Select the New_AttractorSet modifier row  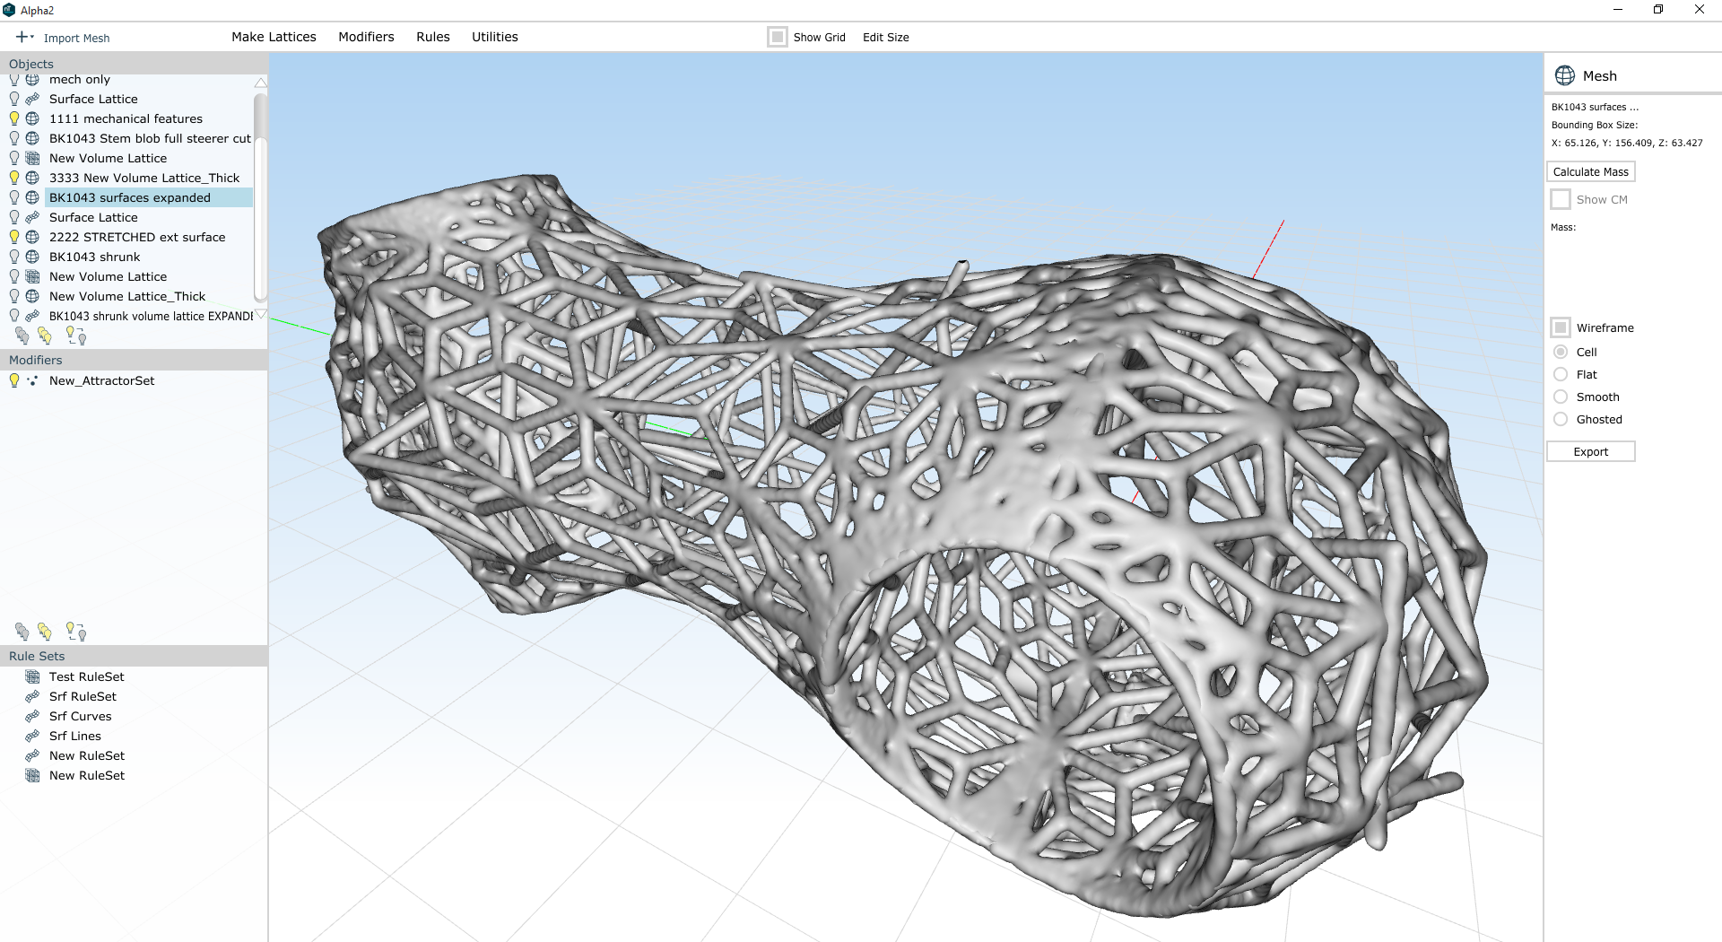click(101, 380)
